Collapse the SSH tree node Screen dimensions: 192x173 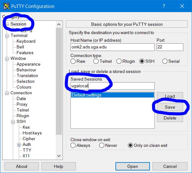pos(13,122)
